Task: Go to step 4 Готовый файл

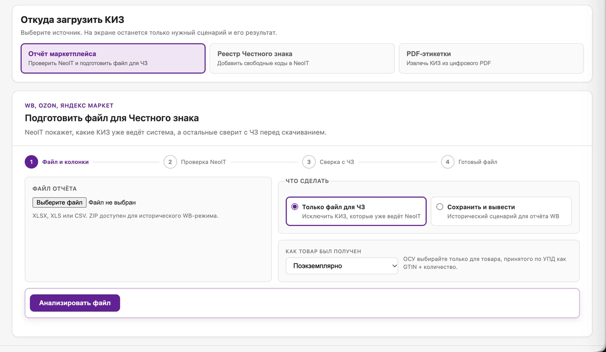Action: 469,162
